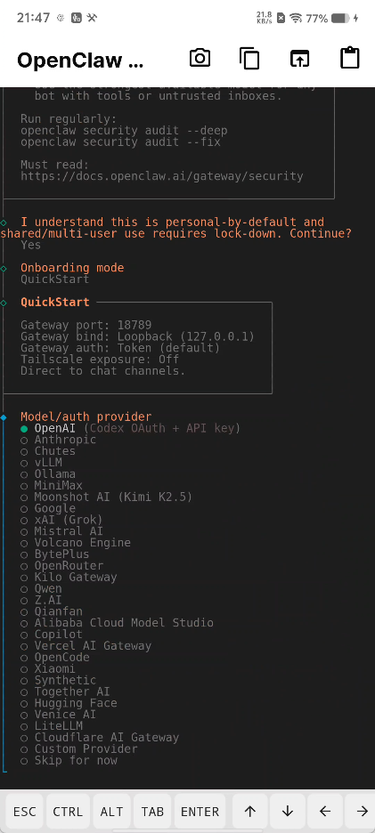Tap the camera screenshot icon
The image size is (375, 833).
200,59
